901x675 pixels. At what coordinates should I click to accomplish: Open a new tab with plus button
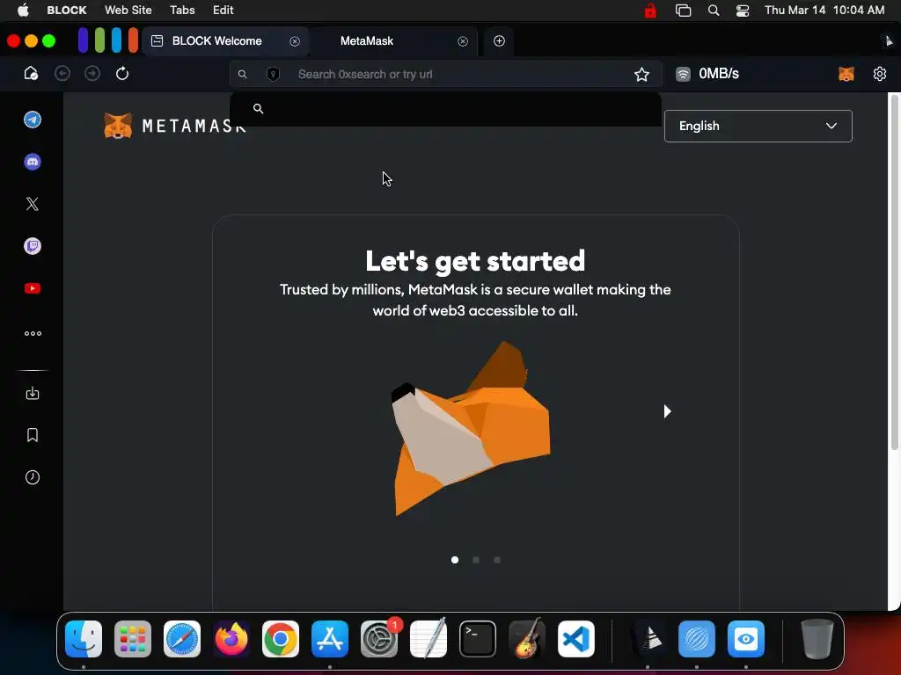point(500,40)
